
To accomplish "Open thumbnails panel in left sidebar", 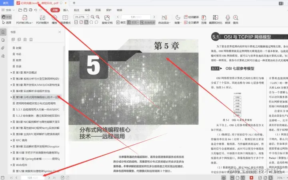I will coord(3,40).
